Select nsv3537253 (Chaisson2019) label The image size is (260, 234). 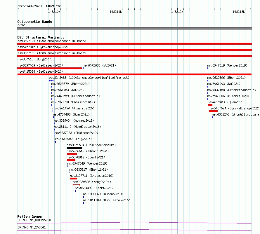coord(76,133)
